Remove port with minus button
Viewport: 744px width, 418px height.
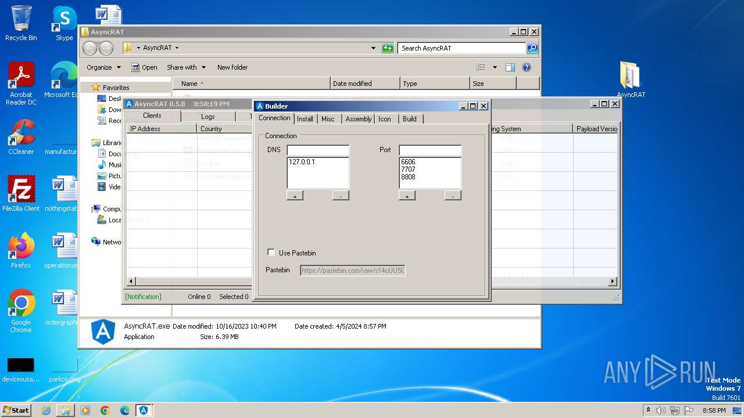(x=453, y=196)
